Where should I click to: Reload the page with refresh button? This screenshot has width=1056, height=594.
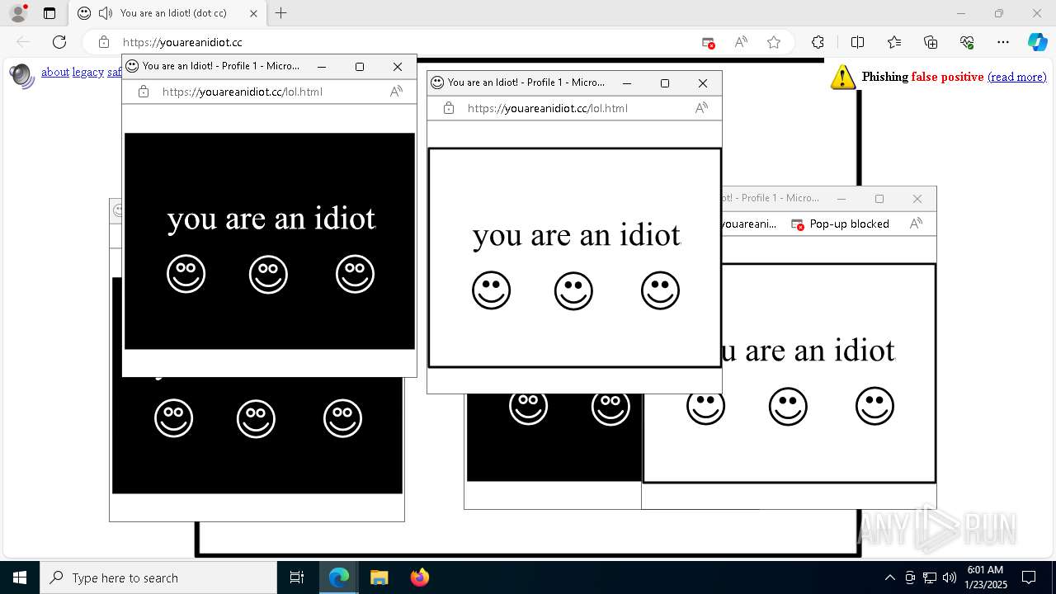tap(59, 42)
